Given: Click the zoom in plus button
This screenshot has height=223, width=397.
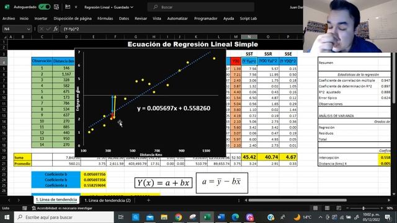Looking at the screenshot, I should coord(381,208).
